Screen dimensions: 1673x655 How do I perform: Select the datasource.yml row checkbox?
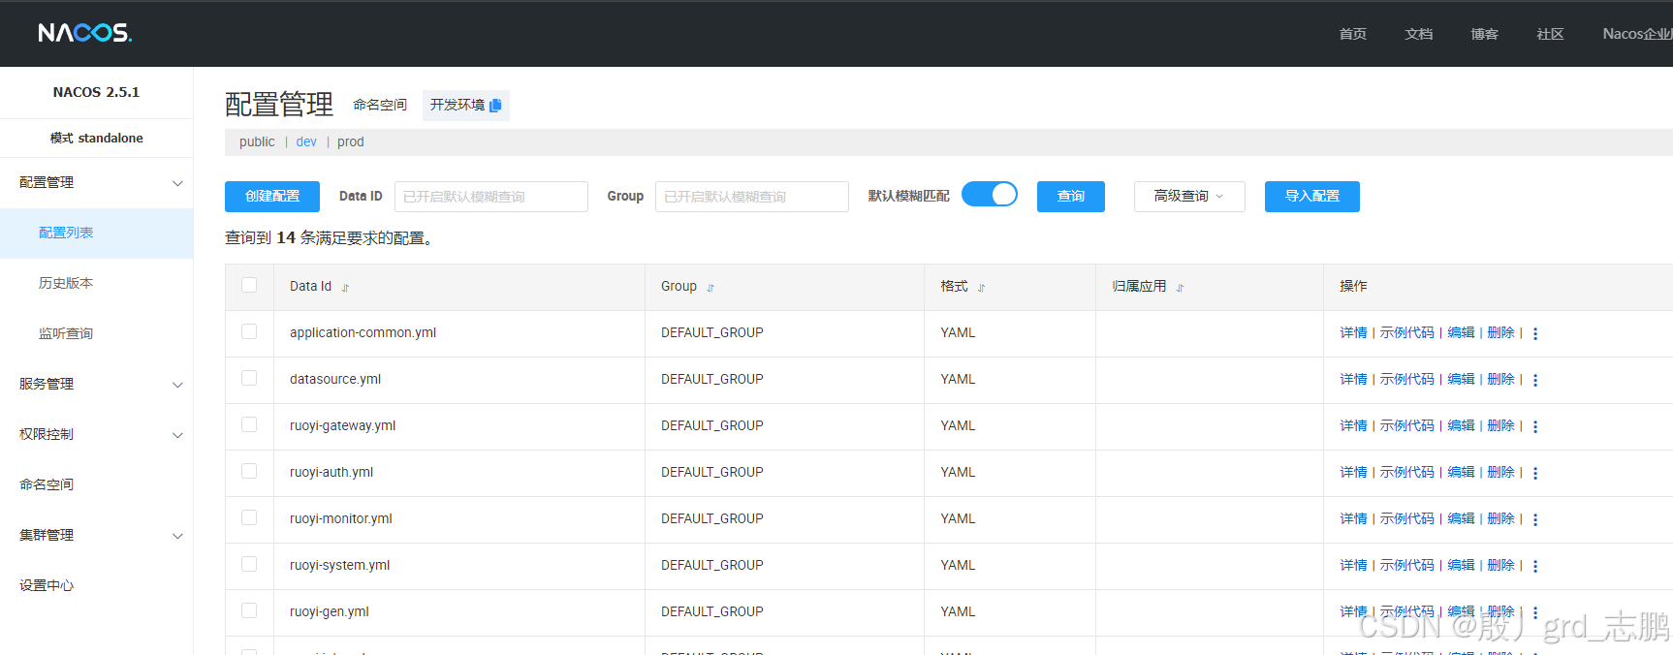[249, 378]
